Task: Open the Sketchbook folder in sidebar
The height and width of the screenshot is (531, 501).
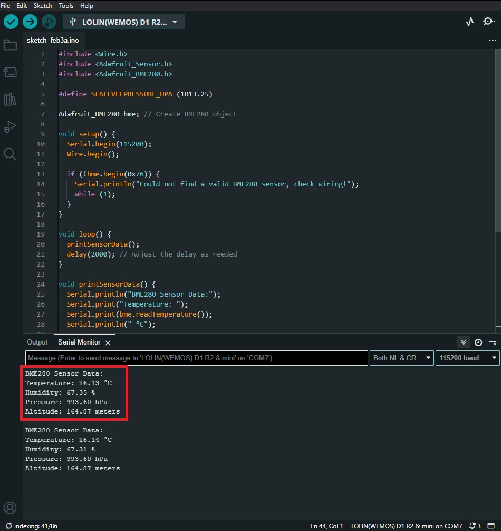Action: (10, 45)
